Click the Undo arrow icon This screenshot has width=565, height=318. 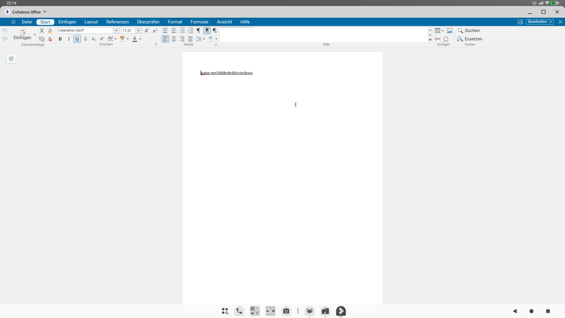(4, 31)
